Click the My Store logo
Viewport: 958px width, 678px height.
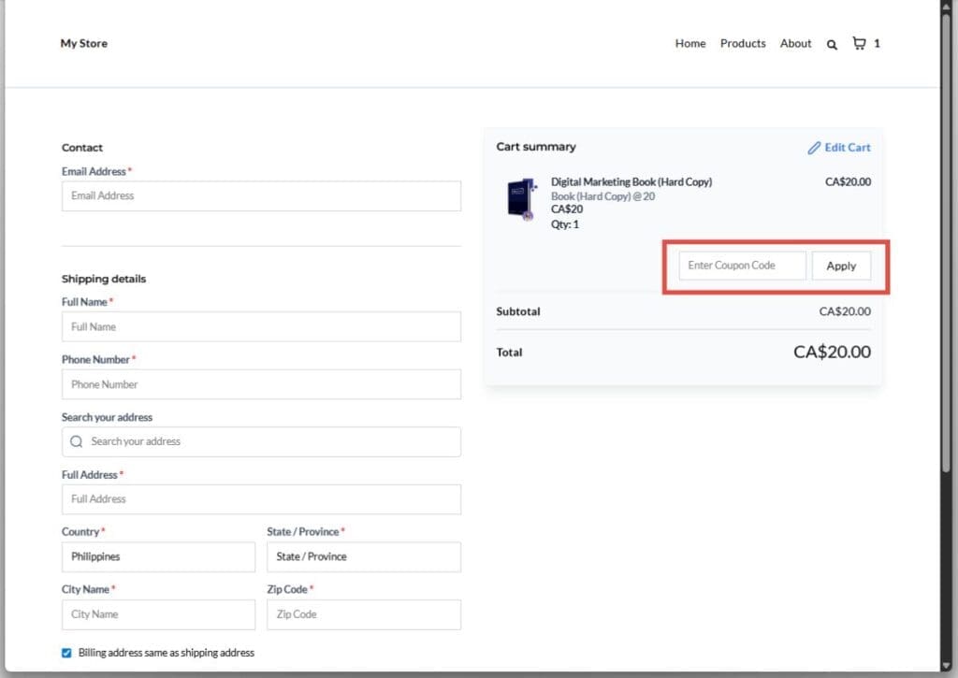tap(83, 43)
